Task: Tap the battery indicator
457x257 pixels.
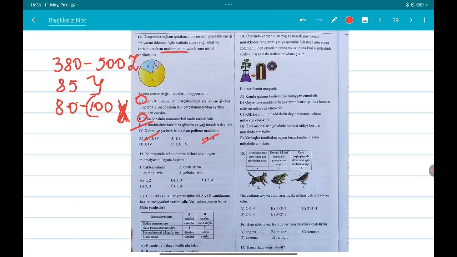Action: pos(420,5)
